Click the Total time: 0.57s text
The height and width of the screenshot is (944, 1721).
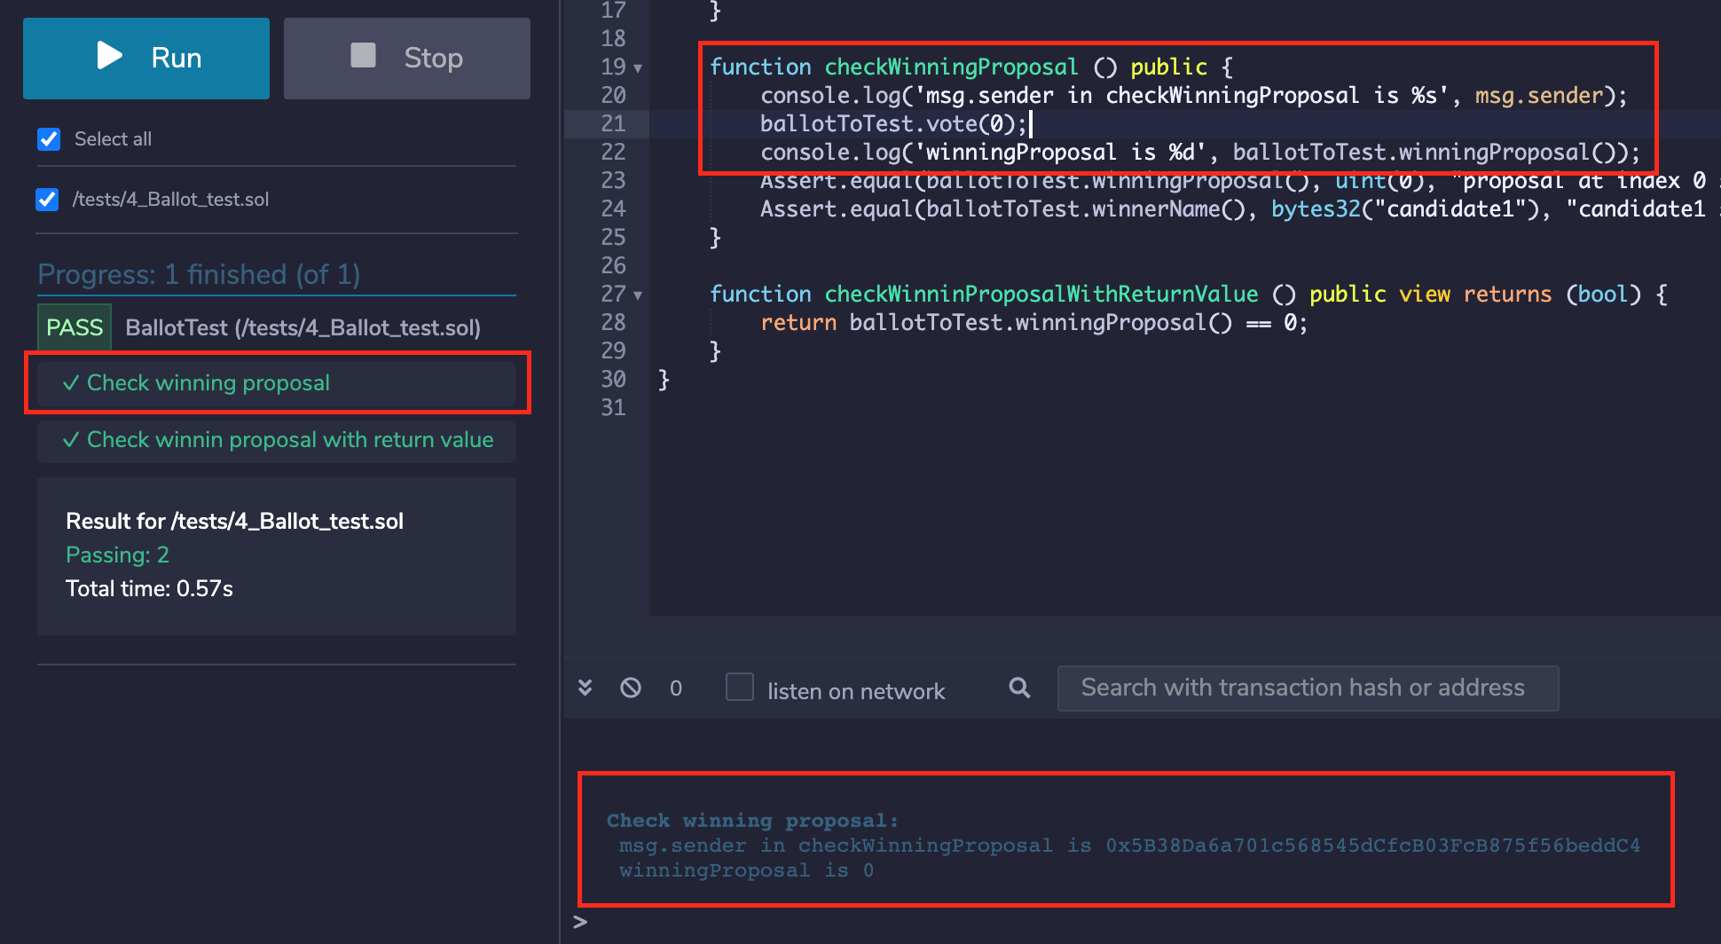point(149,589)
